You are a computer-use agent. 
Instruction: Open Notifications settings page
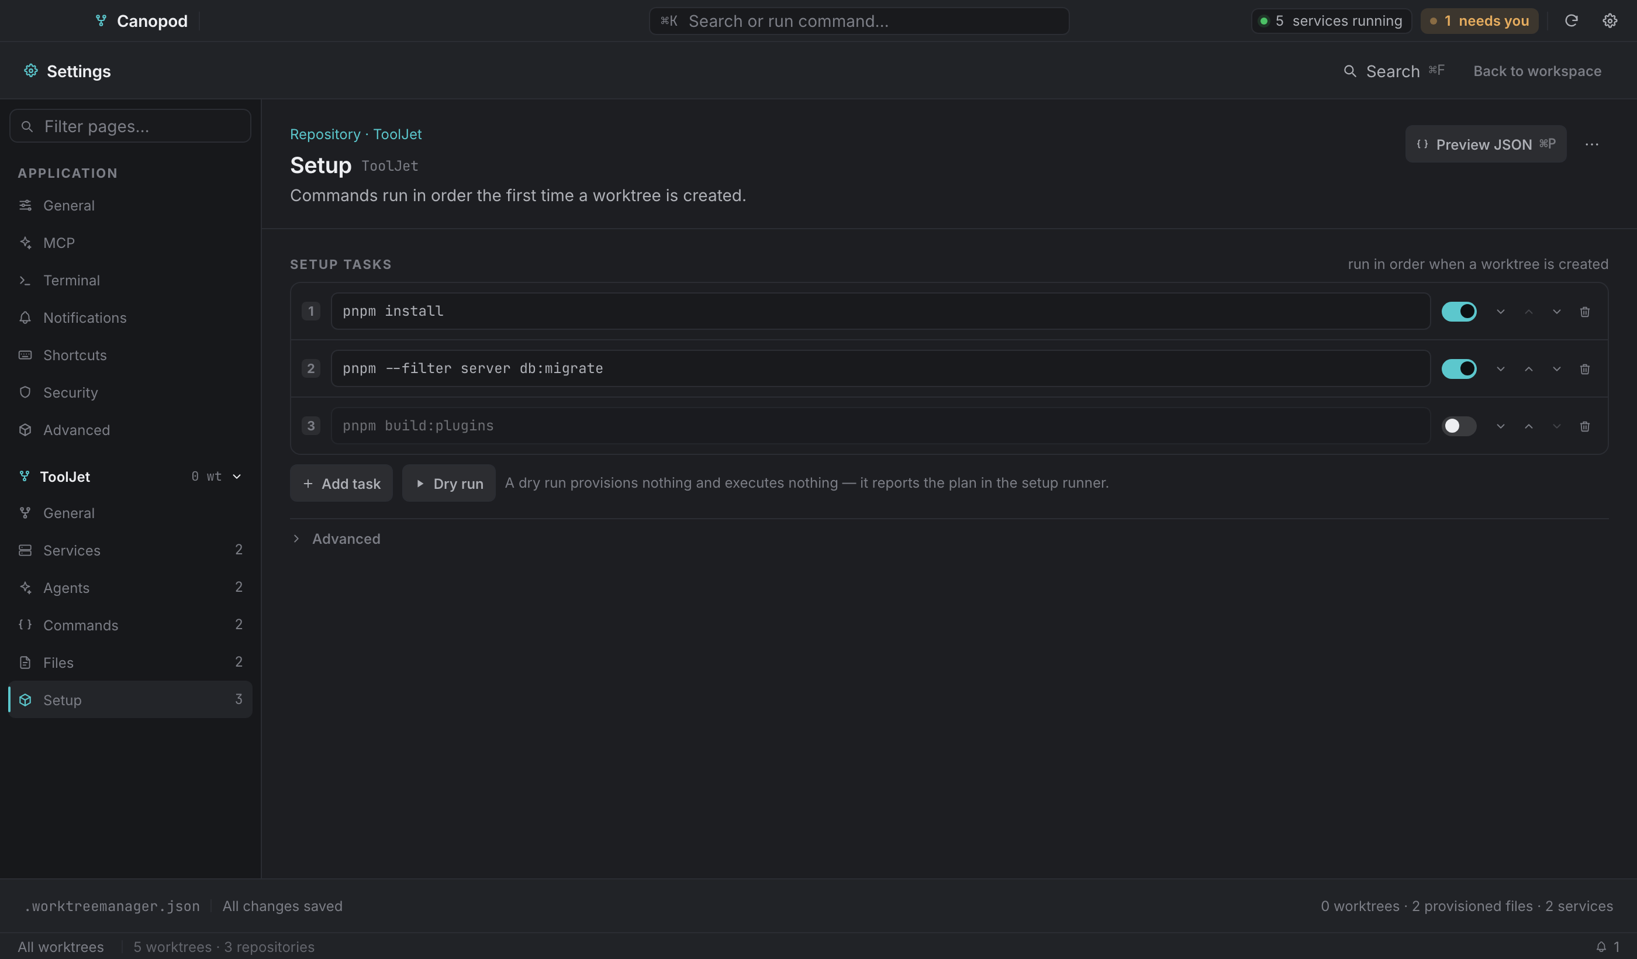click(130, 318)
